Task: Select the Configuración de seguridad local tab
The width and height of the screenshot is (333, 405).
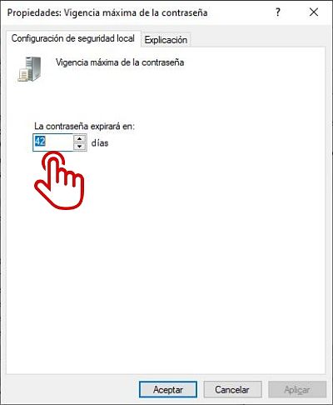Action: (x=73, y=38)
